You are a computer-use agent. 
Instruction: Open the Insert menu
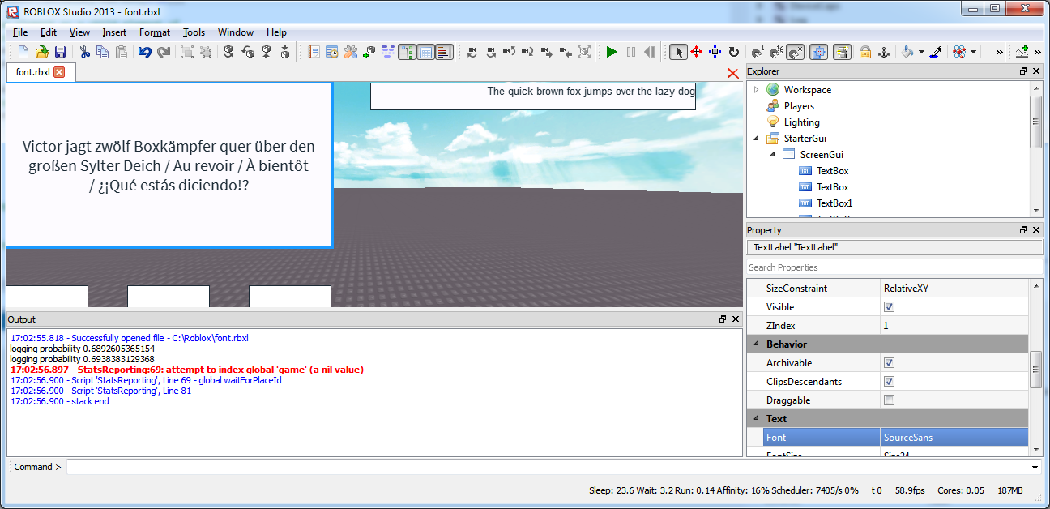tap(114, 32)
